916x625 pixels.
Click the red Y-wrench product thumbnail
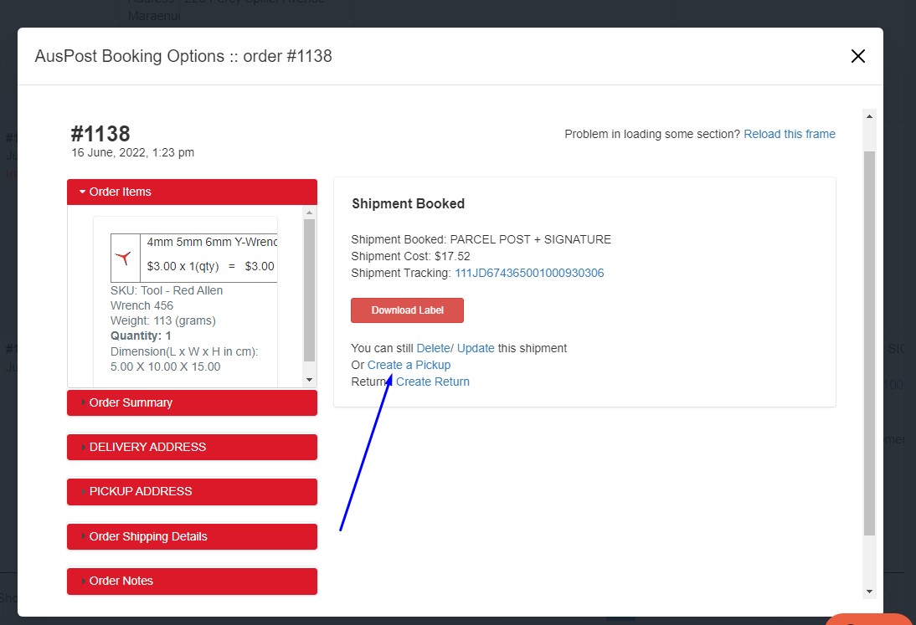coord(125,259)
